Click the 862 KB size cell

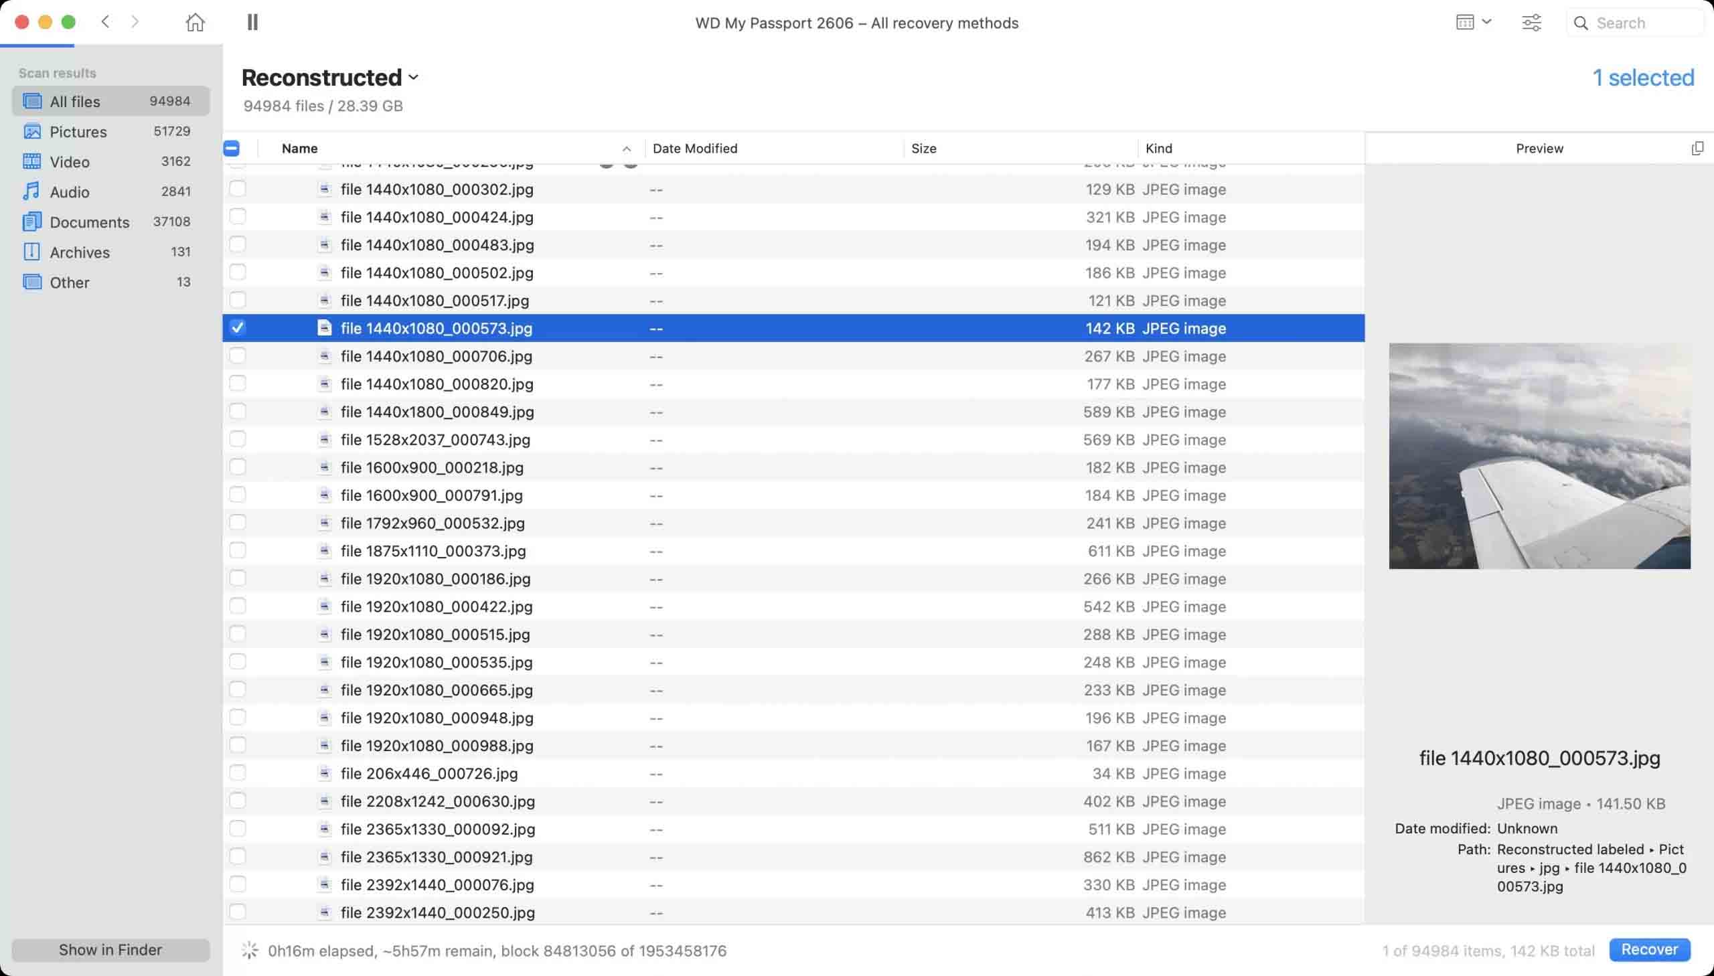point(1109,857)
